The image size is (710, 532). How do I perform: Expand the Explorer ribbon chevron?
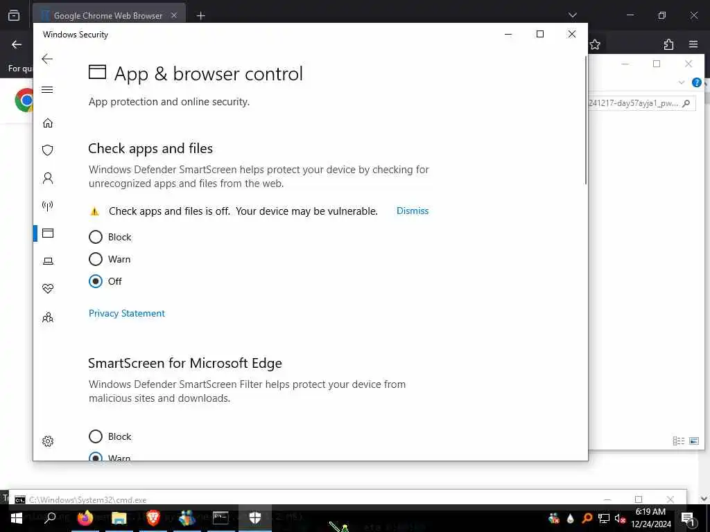click(682, 82)
